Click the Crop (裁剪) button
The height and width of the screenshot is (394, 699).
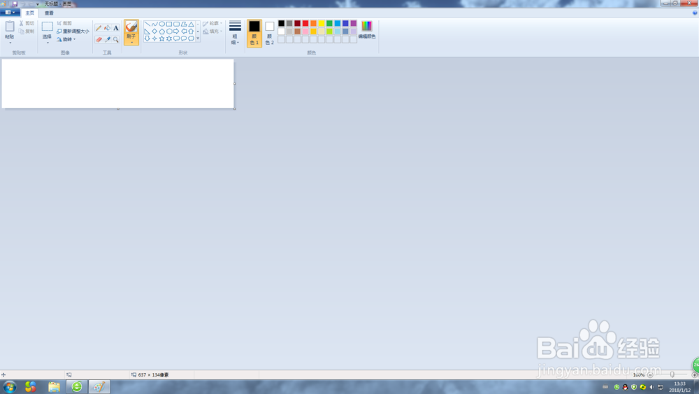pyautogui.click(x=64, y=23)
